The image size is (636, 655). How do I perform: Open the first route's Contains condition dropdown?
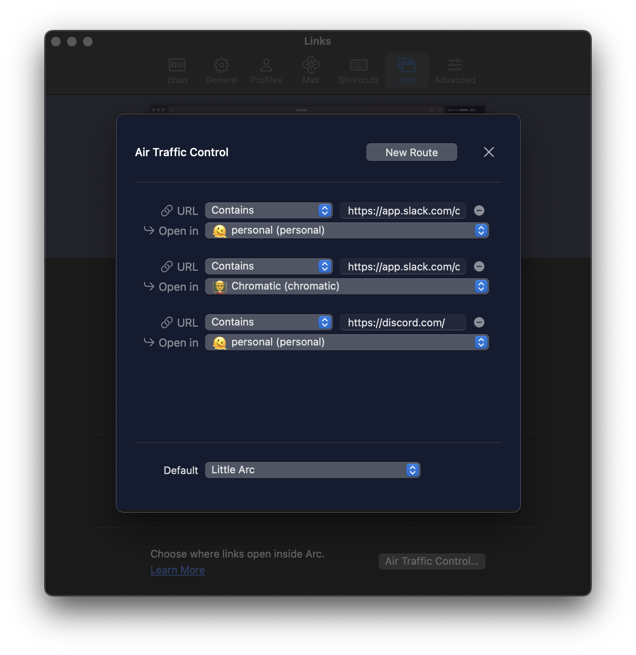(269, 210)
